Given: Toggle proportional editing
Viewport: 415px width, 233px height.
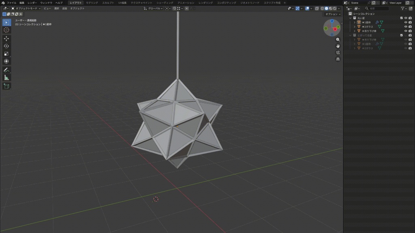Looking at the screenshot, I should pos(186,8).
